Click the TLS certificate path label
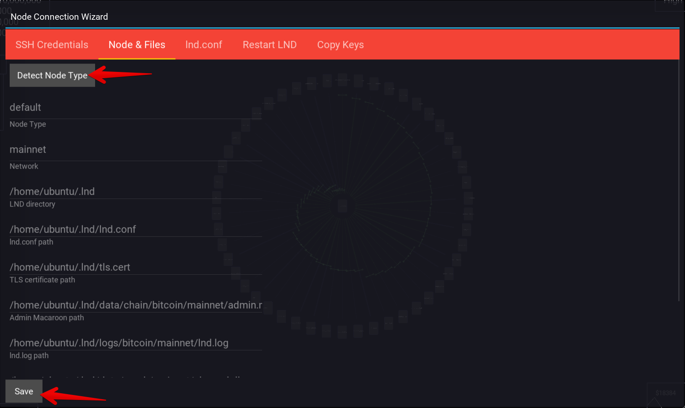Image resolution: width=685 pixels, height=408 pixels. point(42,280)
